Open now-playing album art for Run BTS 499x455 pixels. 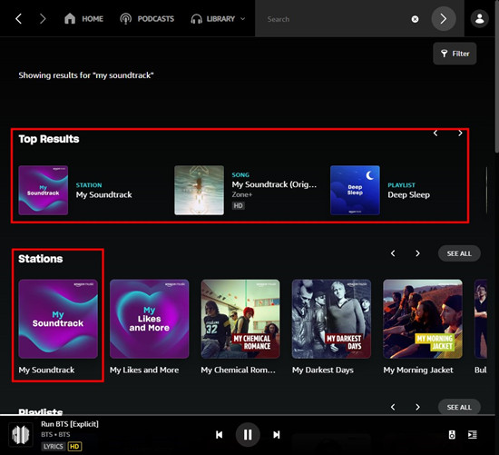coord(21,435)
